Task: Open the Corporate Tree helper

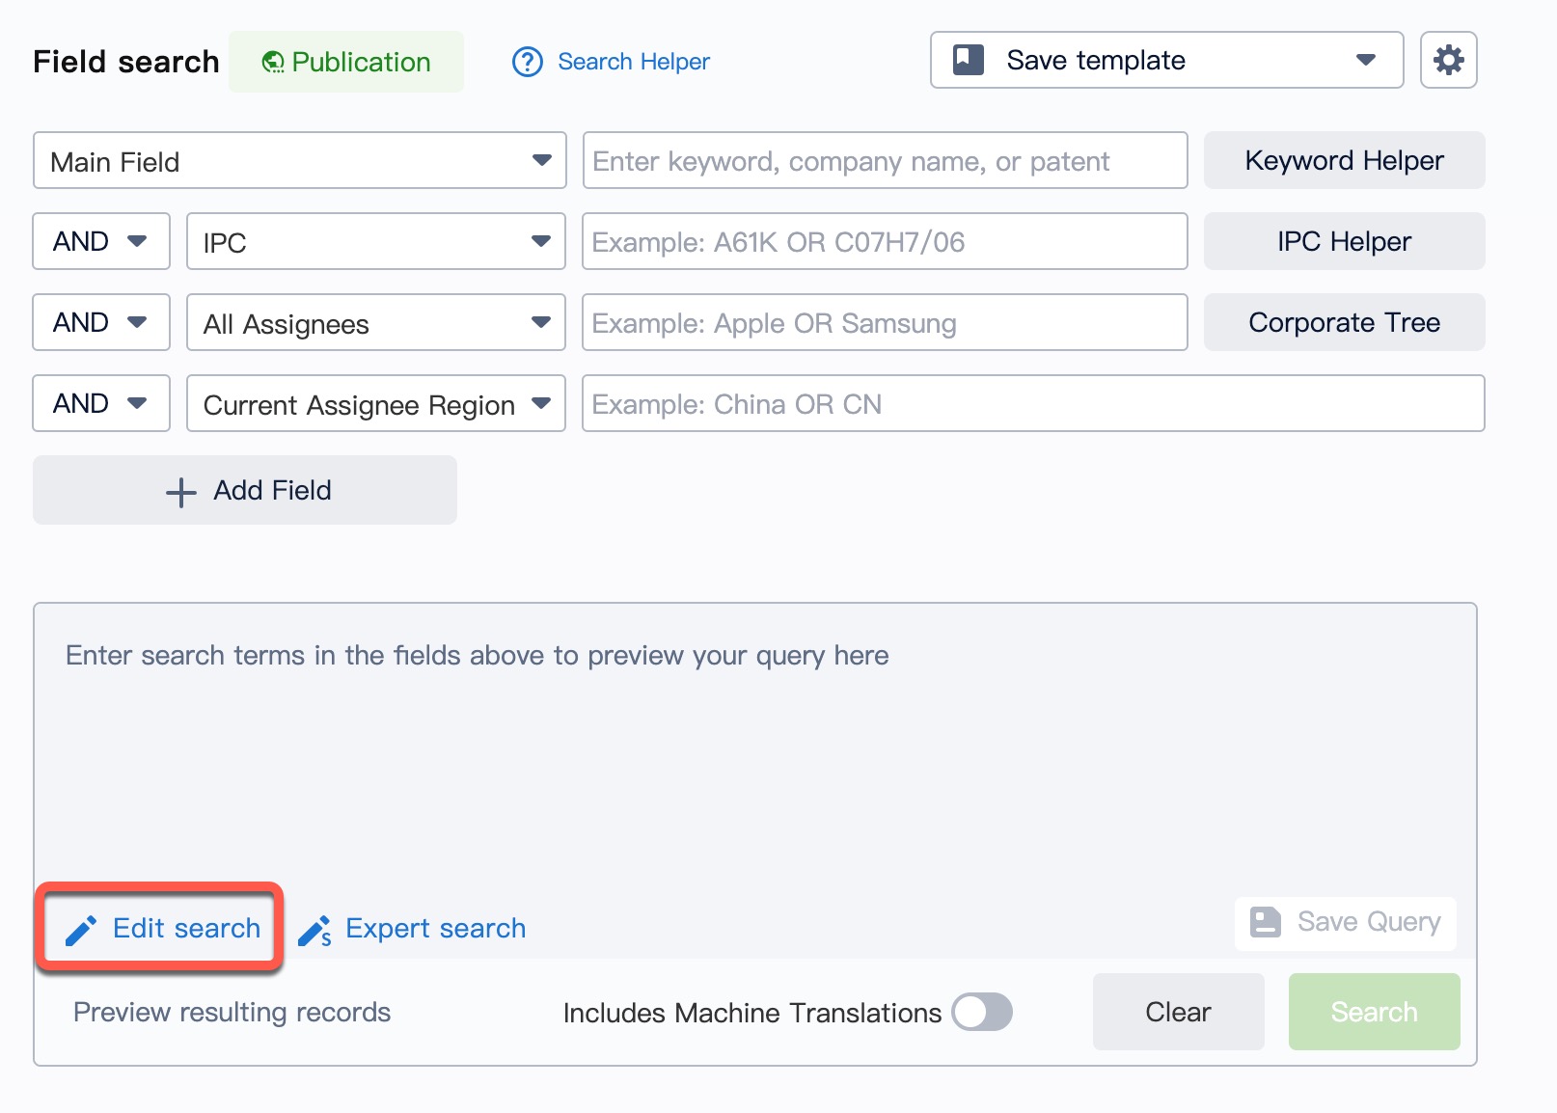Action: [1344, 323]
